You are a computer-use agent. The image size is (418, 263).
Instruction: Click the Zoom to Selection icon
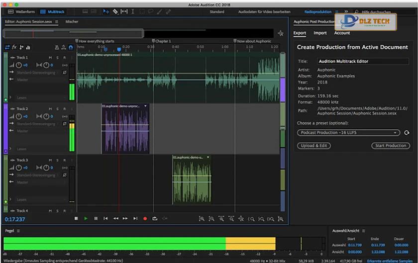271,219
